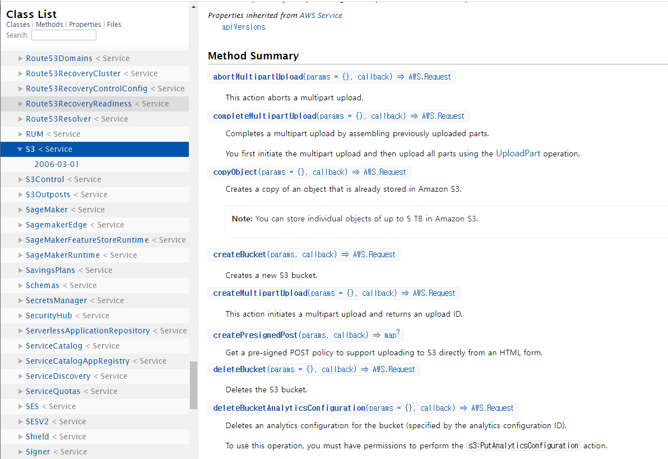Expand the Route53RecoveryReadiness arrow
668x459 pixels.
click(x=20, y=104)
